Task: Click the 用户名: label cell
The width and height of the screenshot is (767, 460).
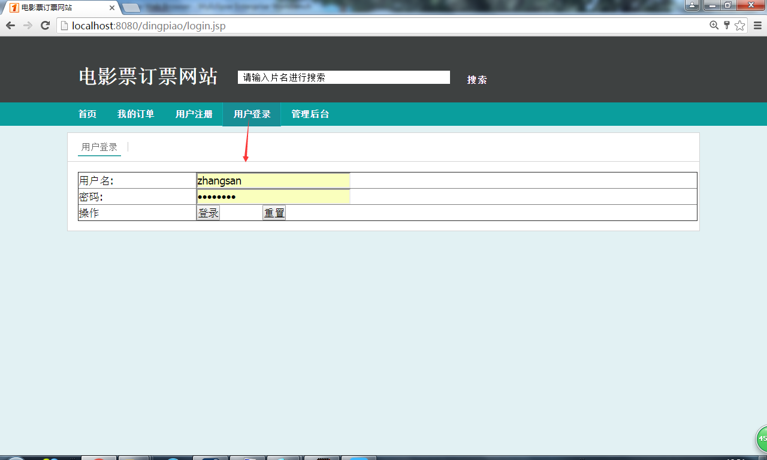Action: [137, 180]
